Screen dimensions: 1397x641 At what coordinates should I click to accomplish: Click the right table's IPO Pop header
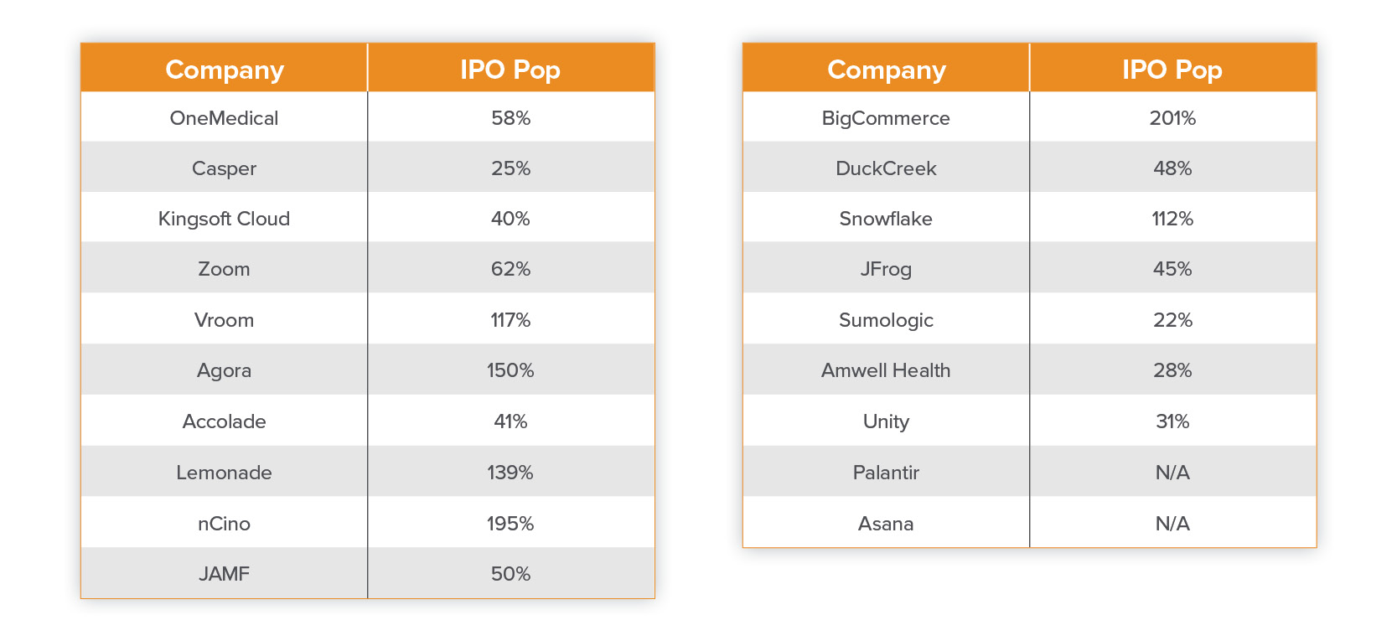(1172, 70)
